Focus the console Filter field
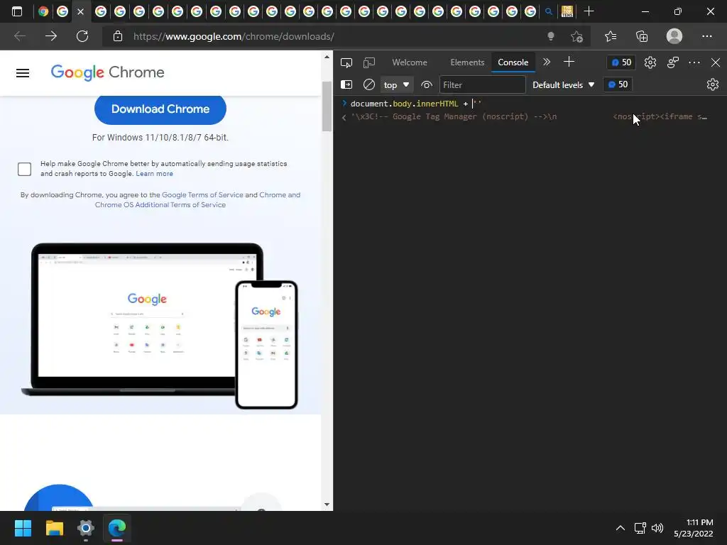 482,85
